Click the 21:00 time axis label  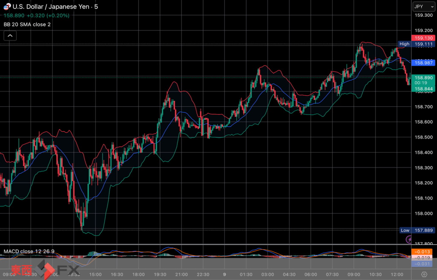point(182,274)
